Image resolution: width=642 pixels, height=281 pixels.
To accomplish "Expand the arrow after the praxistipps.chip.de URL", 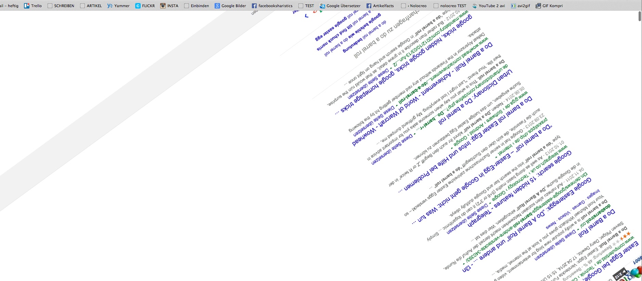I will (497, 157).
